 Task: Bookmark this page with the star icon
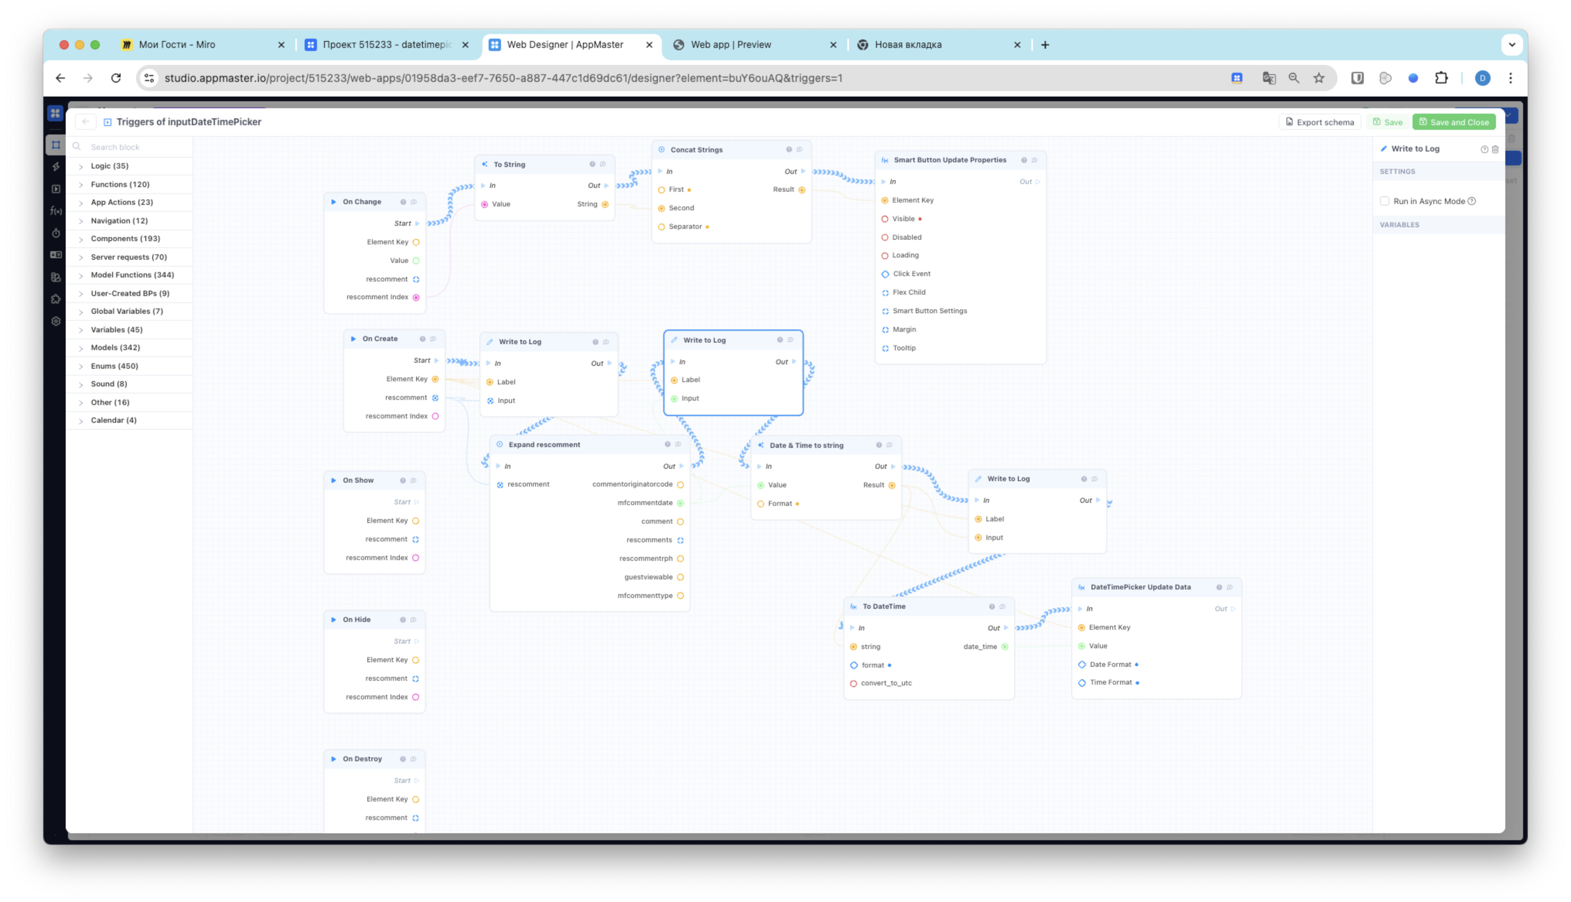point(1319,78)
